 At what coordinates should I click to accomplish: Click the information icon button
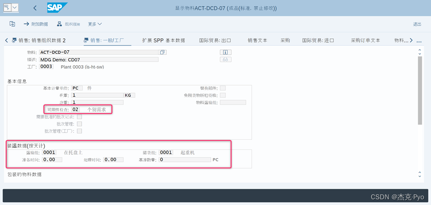point(225,52)
